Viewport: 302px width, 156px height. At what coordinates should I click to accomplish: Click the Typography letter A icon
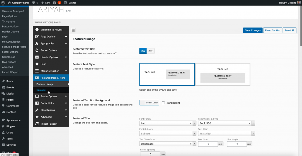37,43
